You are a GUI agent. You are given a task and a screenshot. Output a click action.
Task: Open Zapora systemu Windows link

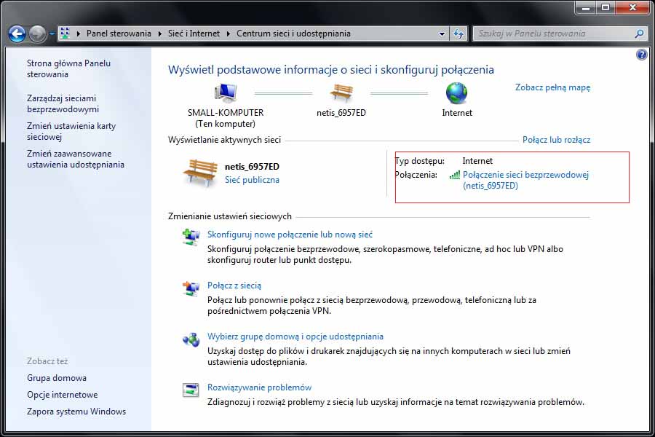(76, 411)
